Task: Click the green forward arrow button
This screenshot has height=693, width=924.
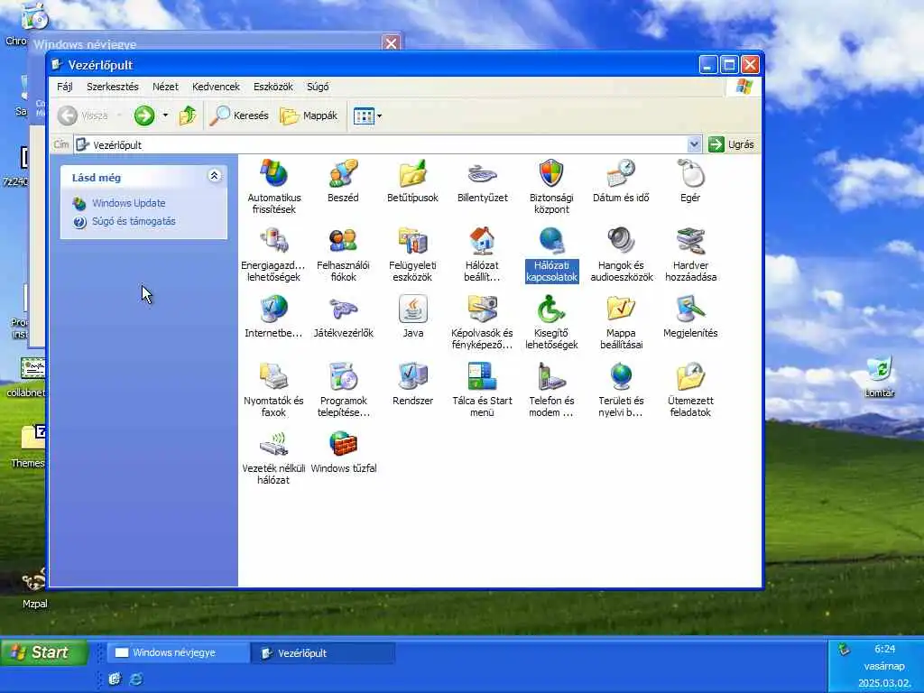Action: click(x=143, y=115)
